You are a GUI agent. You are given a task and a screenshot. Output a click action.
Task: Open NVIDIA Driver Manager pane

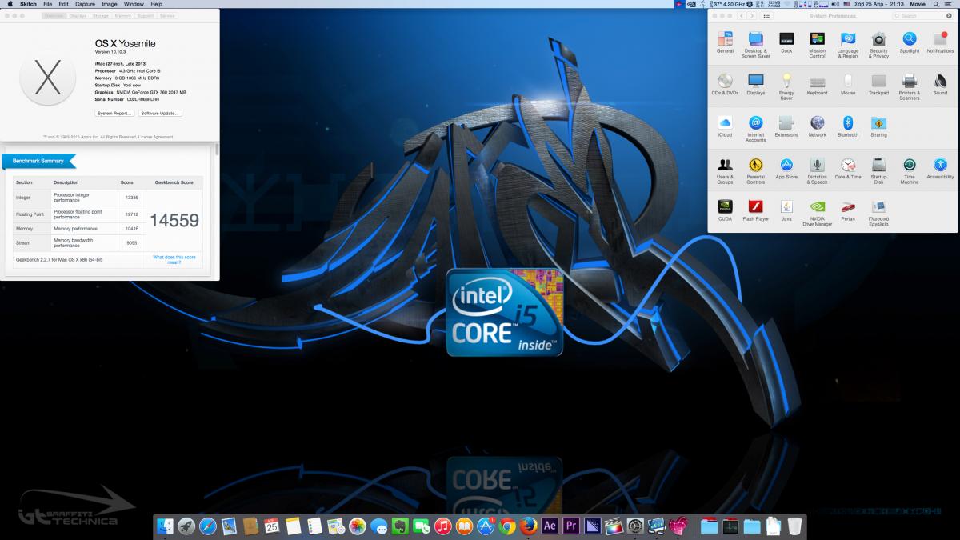point(817,213)
